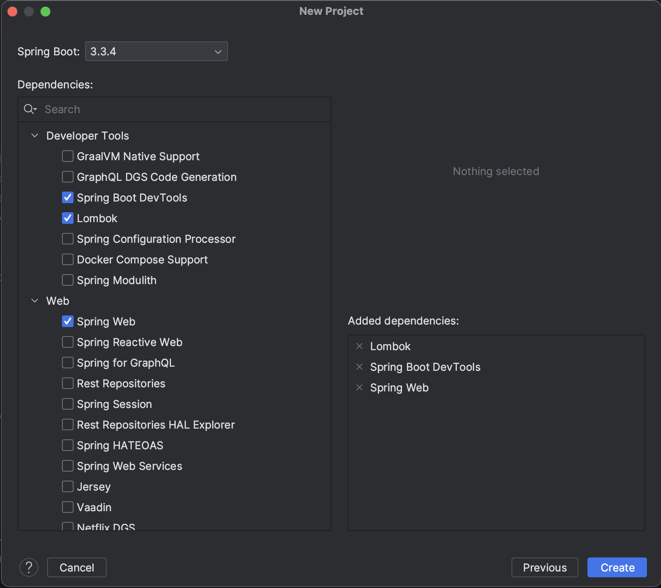Uncheck Spring Web dependency
The height and width of the screenshot is (588, 661).
(68, 321)
